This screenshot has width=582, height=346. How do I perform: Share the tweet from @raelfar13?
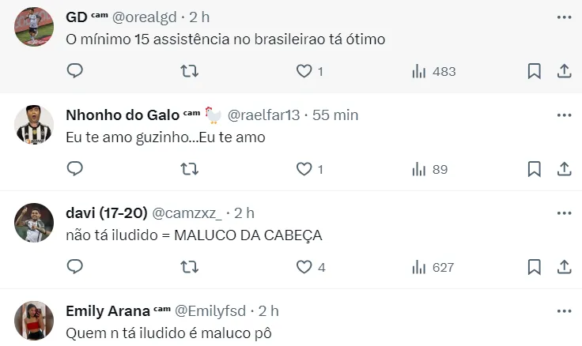coord(564,169)
